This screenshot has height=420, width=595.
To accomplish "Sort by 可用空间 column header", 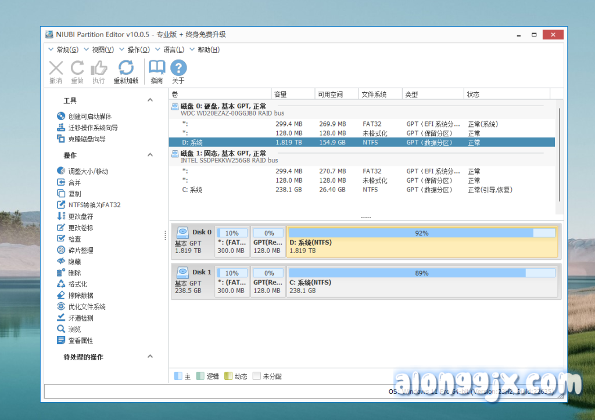I will pos(329,94).
